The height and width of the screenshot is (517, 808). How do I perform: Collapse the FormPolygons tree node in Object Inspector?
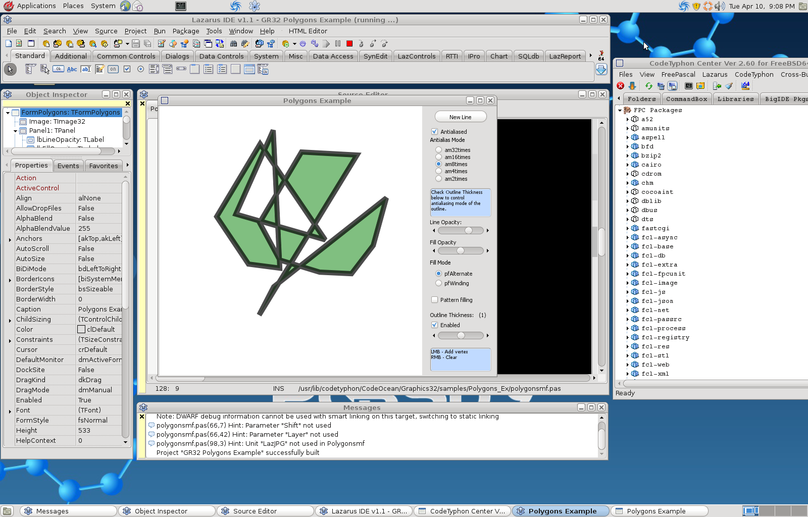(8, 113)
